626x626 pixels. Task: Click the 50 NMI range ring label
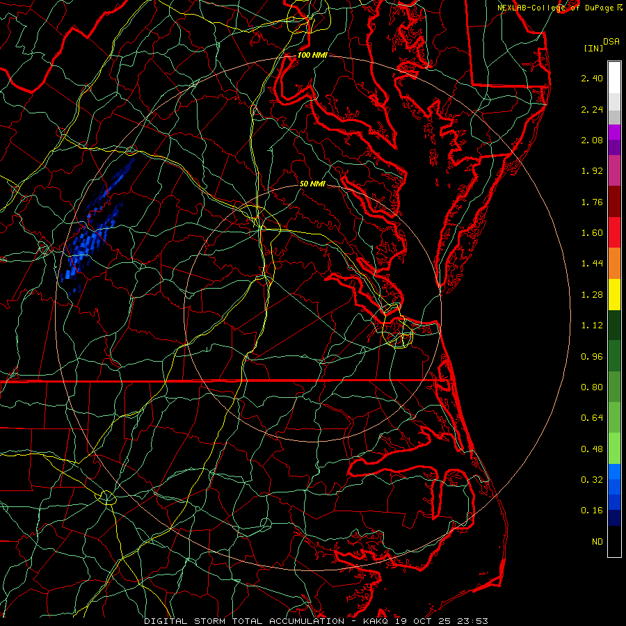coord(312,184)
